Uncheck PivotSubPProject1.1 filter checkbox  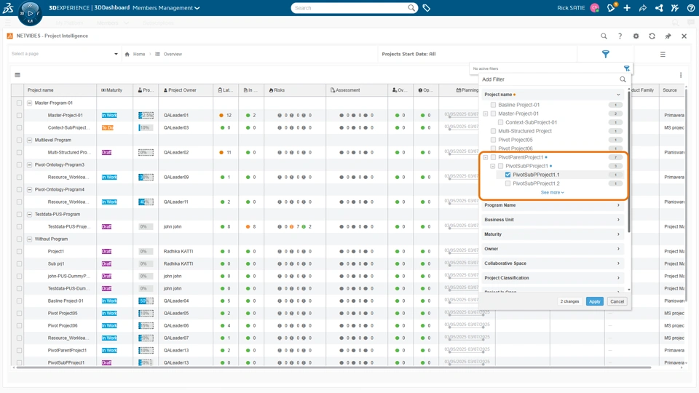[x=508, y=175]
